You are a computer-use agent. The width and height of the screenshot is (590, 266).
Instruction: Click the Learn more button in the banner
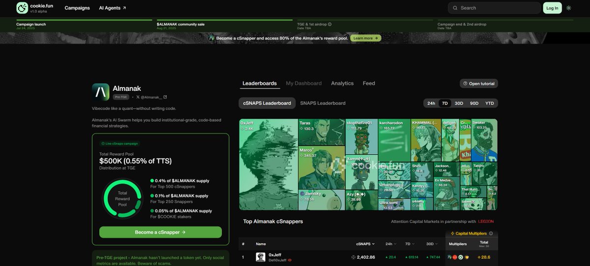tap(365, 38)
